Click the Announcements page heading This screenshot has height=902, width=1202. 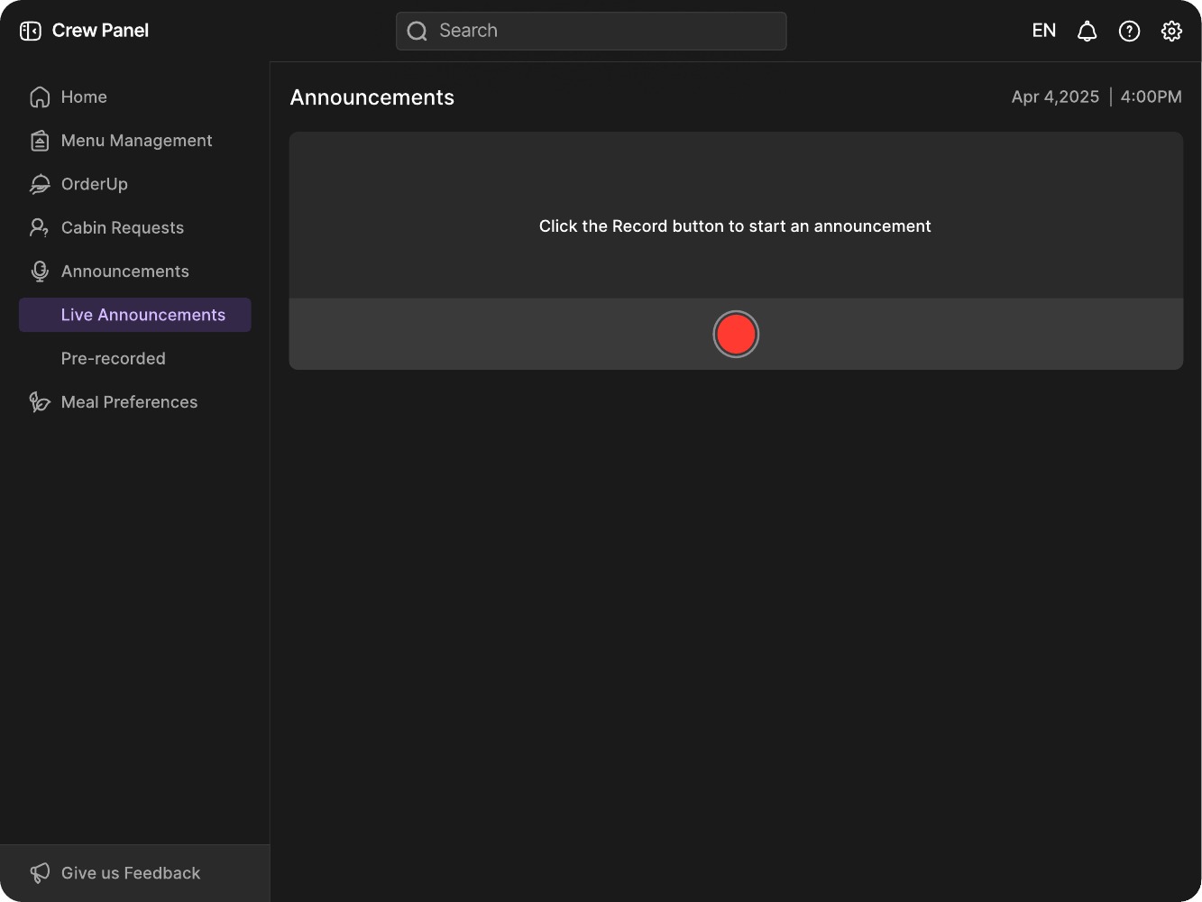tap(372, 97)
